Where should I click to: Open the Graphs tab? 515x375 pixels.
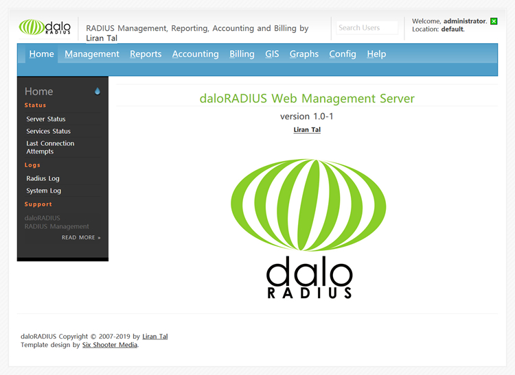[304, 53]
